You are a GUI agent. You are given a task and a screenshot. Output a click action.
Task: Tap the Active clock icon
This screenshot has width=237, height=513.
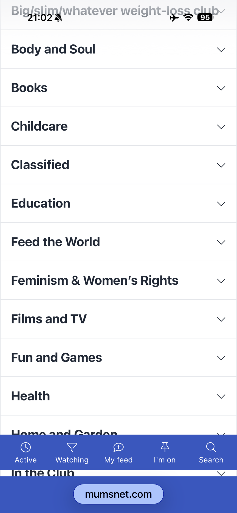pyautogui.click(x=26, y=447)
